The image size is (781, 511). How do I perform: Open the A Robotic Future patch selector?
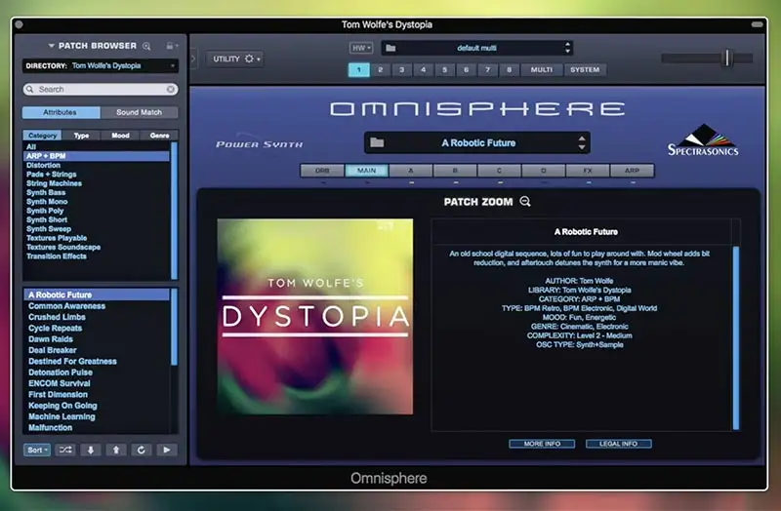tap(477, 142)
